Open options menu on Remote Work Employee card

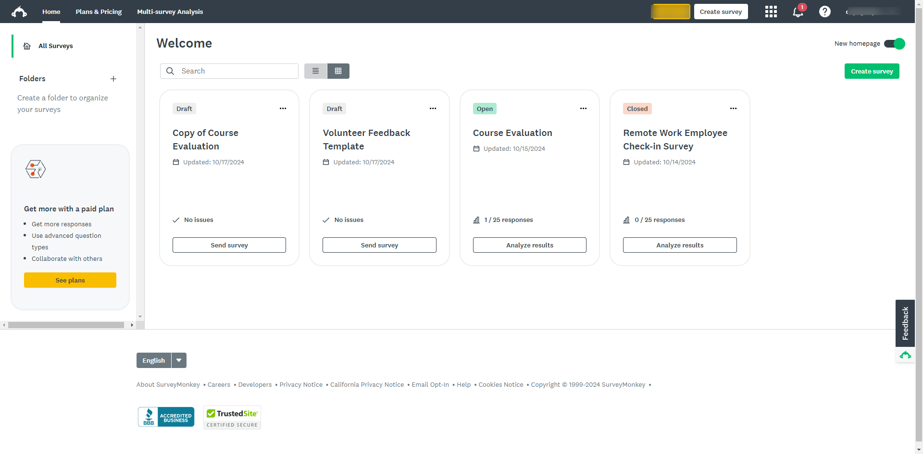point(733,109)
